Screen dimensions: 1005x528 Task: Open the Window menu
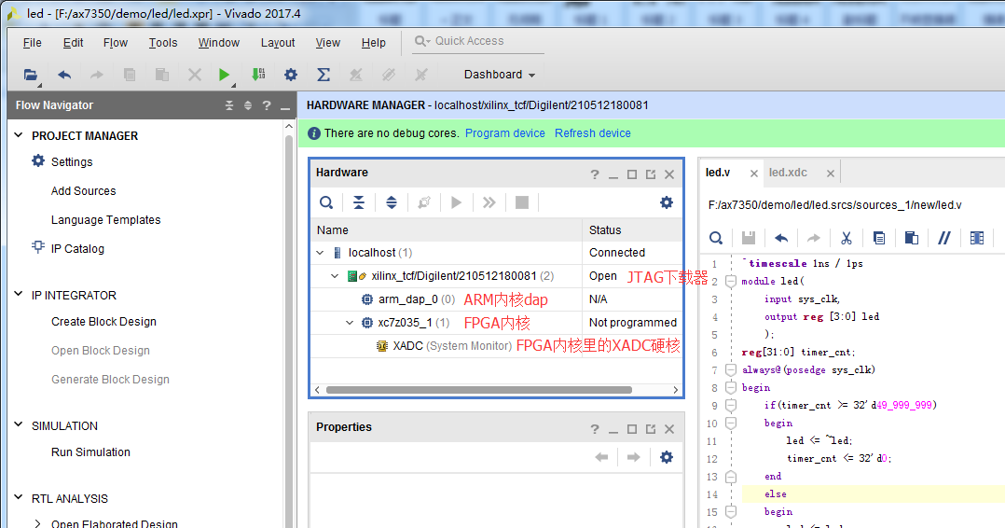(x=218, y=43)
